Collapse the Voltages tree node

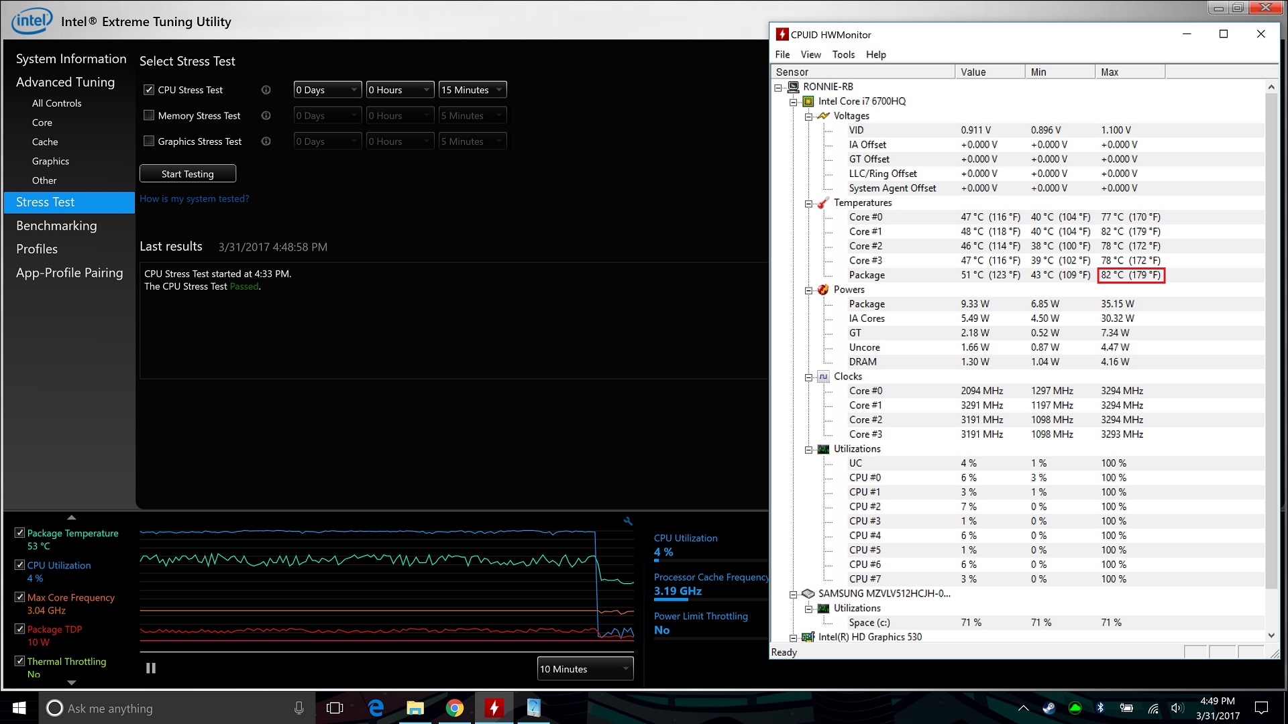point(808,116)
